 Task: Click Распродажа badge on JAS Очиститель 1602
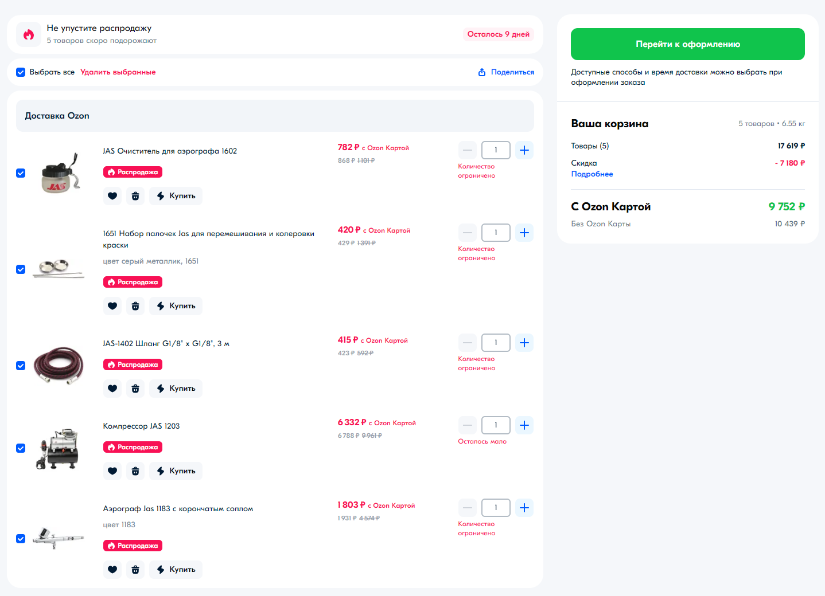(133, 172)
